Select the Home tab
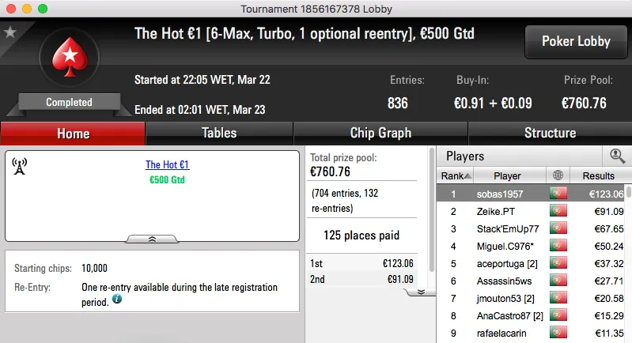This screenshot has width=632, height=343. point(73,134)
